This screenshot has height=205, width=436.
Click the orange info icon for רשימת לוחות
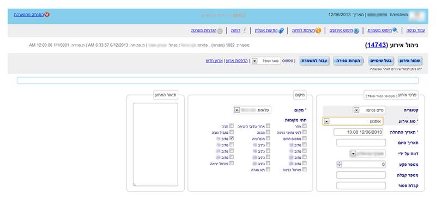(x=318, y=30)
